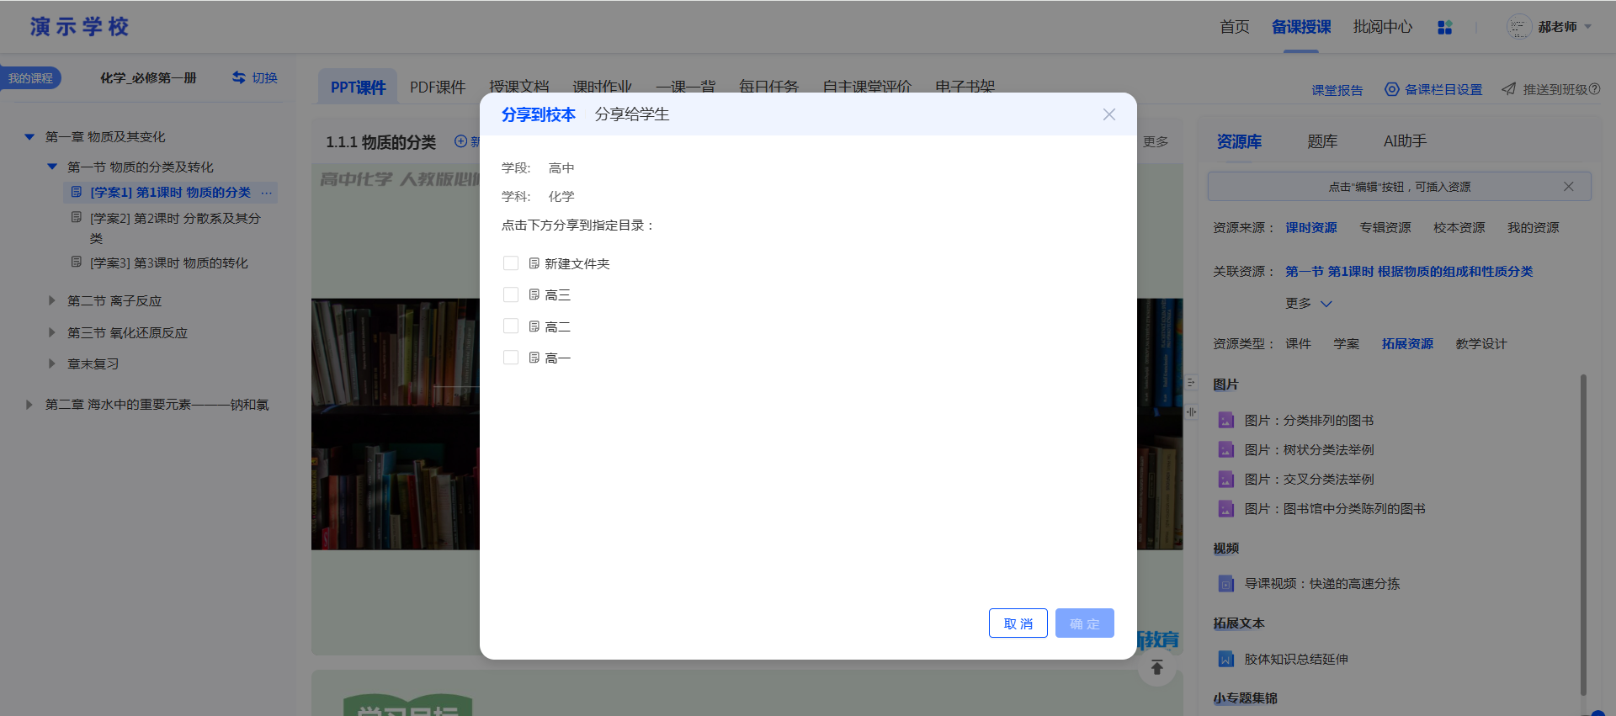Click the resource panel vertical scrollbar
Viewport: 1616px width, 716px height.
tap(1583, 534)
